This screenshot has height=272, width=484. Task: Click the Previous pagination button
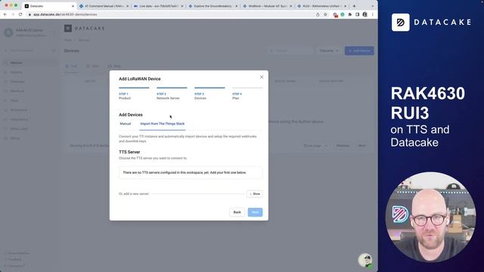coord(343,146)
